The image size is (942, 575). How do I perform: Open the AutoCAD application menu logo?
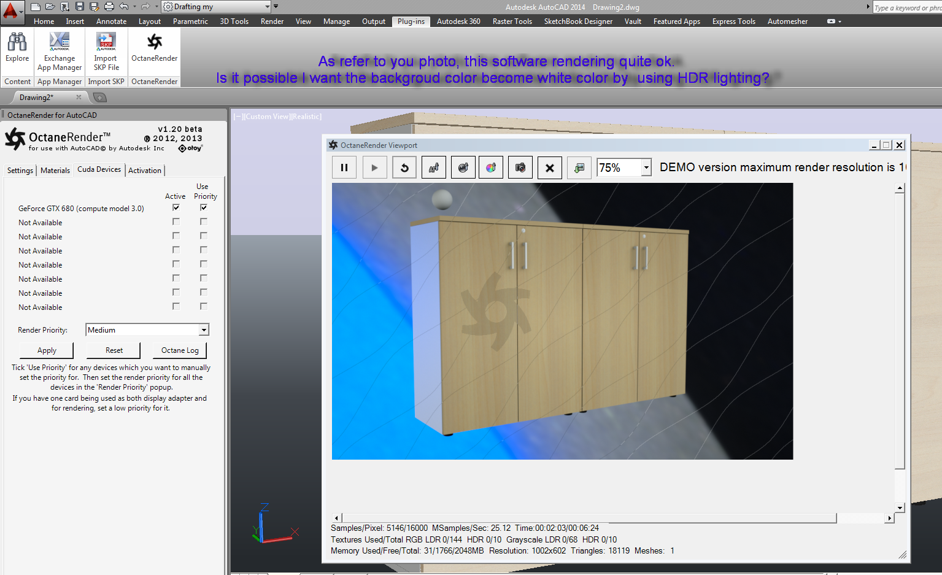point(11,11)
